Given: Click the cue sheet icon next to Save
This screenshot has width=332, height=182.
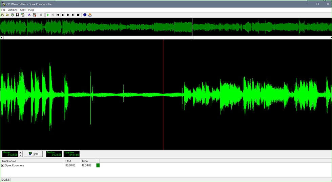Looking at the screenshot, I should (23, 15).
